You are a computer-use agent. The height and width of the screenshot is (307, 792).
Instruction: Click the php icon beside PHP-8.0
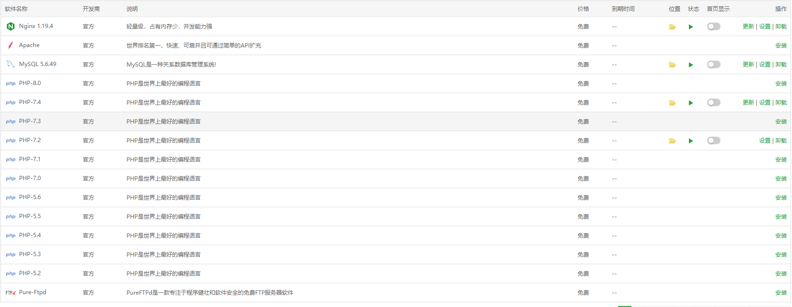[x=10, y=84]
